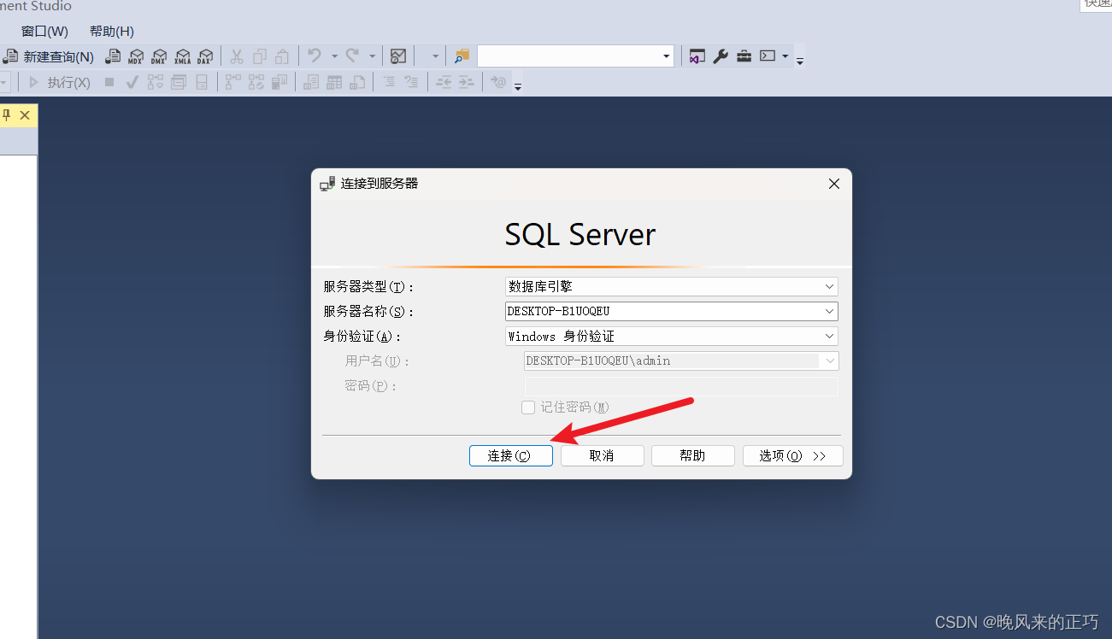Click the Cut scissors icon
This screenshot has height=639, width=1112.
pyautogui.click(x=237, y=56)
